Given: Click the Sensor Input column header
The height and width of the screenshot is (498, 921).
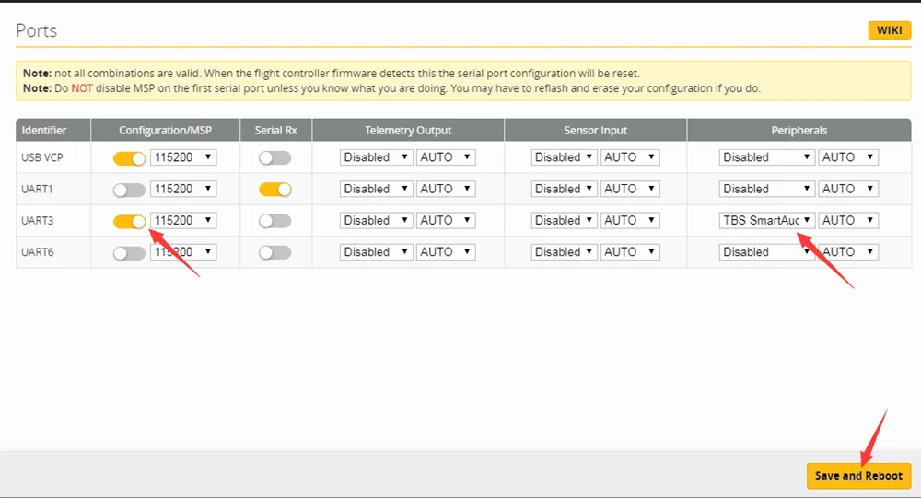Looking at the screenshot, I should point(595,131).
